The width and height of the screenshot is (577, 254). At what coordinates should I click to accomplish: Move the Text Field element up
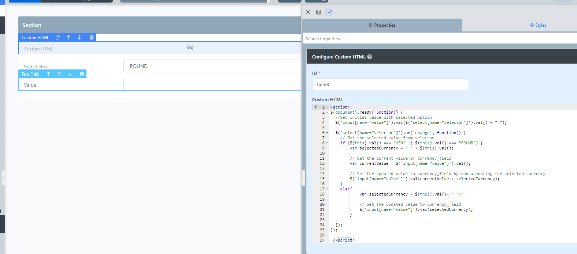(x=59, y=74)
